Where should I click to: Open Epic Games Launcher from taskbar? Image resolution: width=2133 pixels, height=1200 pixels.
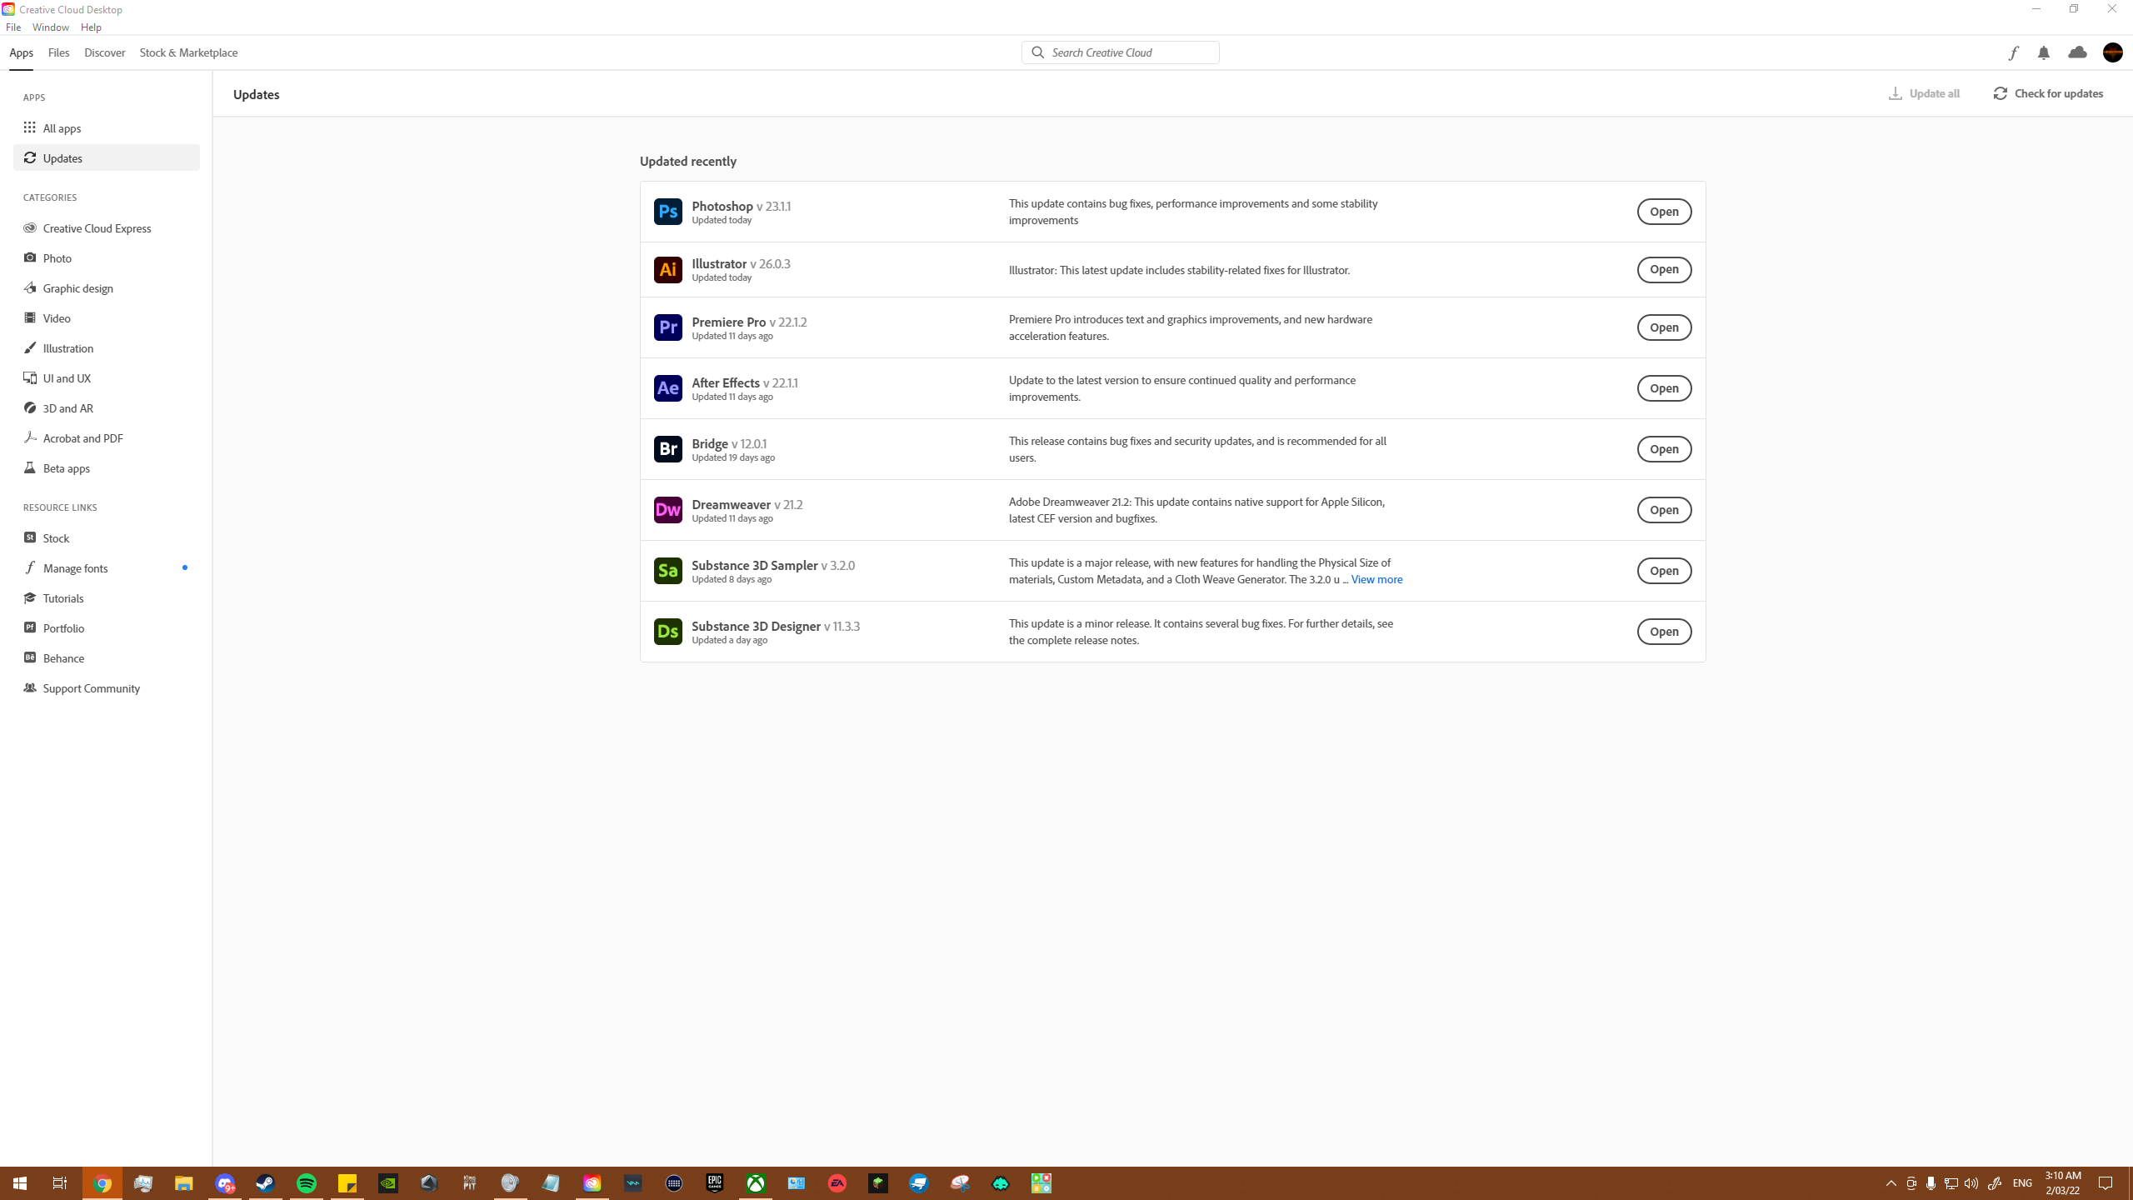pos(715,1183)
